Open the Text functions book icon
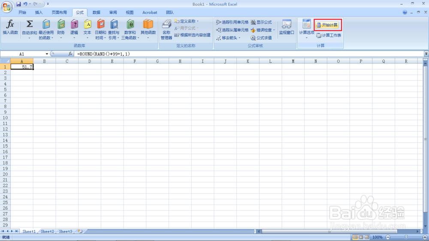Screen dimensions: 429x241 click(x=87, y=24)
